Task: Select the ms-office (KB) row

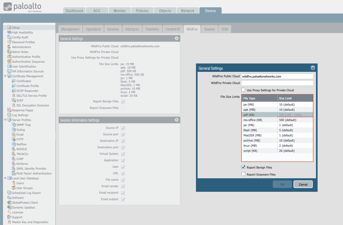Action: point(277,120)
